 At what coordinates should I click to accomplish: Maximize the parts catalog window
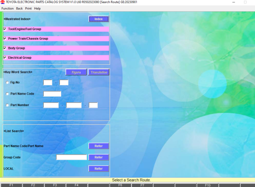(x=245, y=2)
